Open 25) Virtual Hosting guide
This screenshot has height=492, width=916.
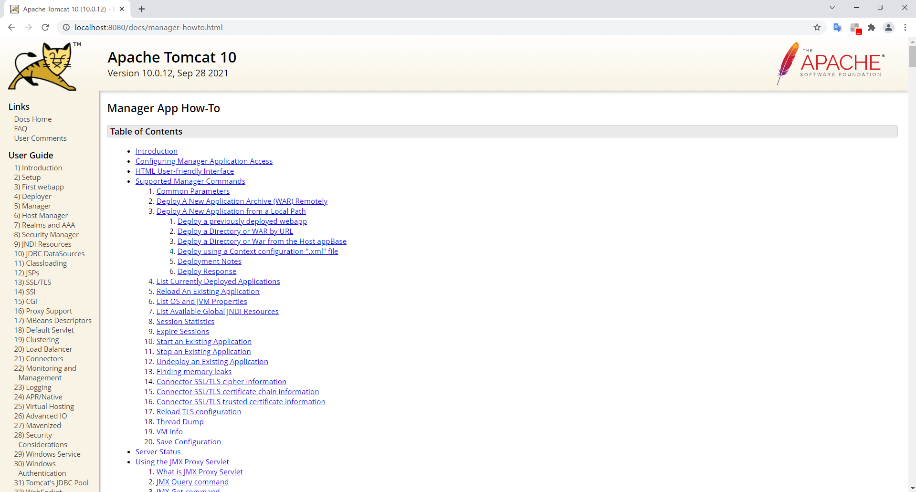[44, 407]
